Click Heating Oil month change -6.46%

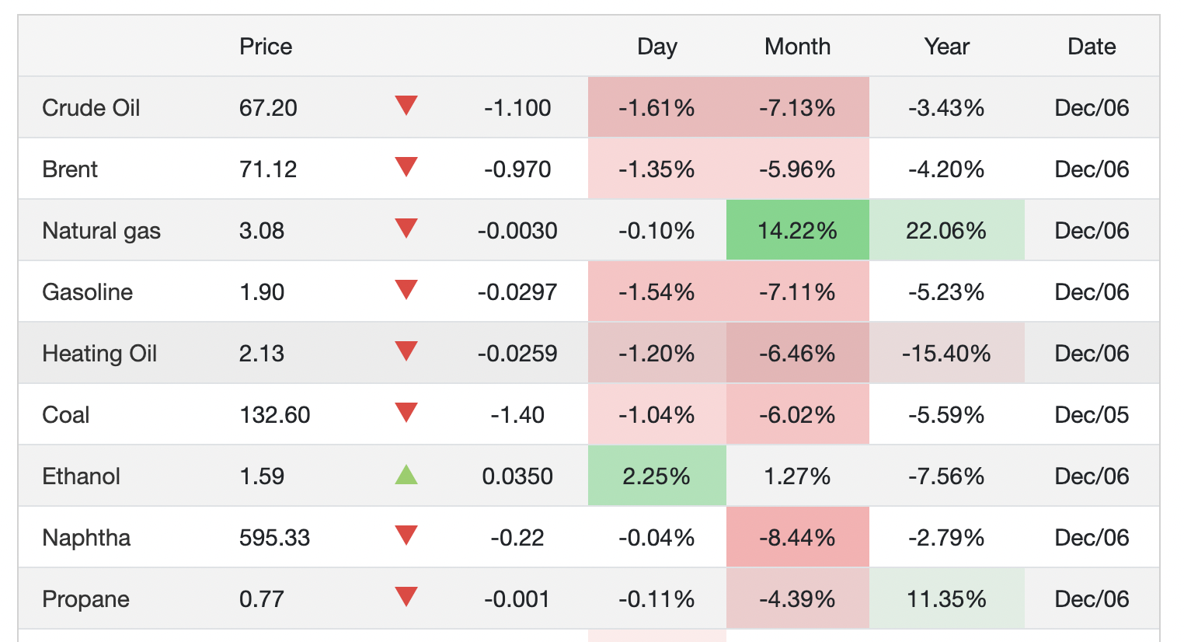click(x=797, y=354)
